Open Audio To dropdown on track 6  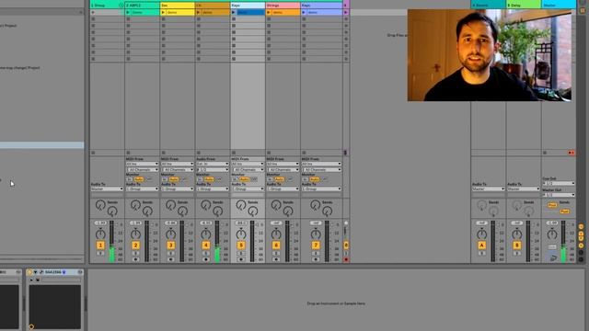tap(283, 189)
